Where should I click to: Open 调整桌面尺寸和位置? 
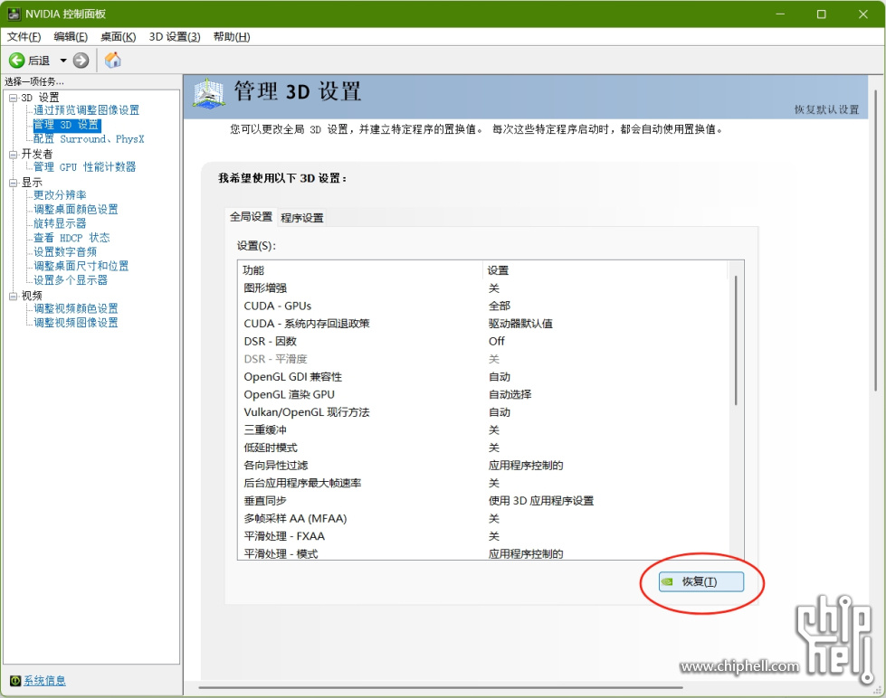(x=81, y=266)
